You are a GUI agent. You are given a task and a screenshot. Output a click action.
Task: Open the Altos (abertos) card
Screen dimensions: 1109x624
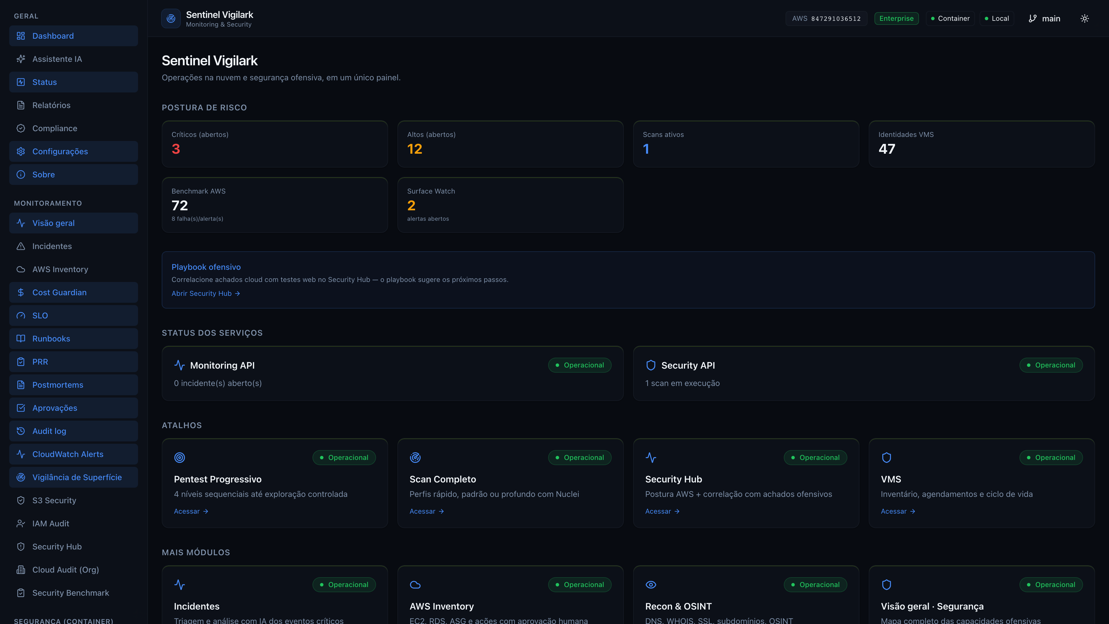(x=510, y=144)
